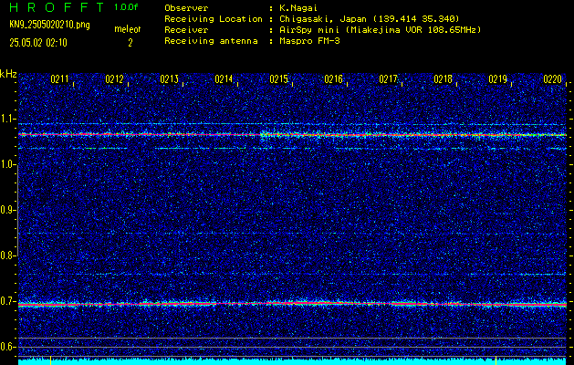Screen dimensions: 574x365
Task: Click the Observer field label
Action: 186,7
